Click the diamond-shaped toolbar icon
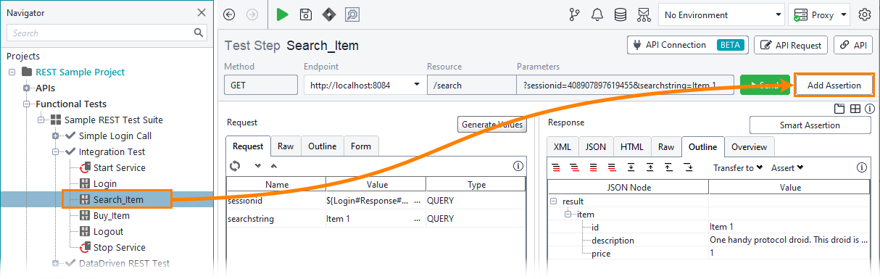Screen dimensions: 880x279 329,14
